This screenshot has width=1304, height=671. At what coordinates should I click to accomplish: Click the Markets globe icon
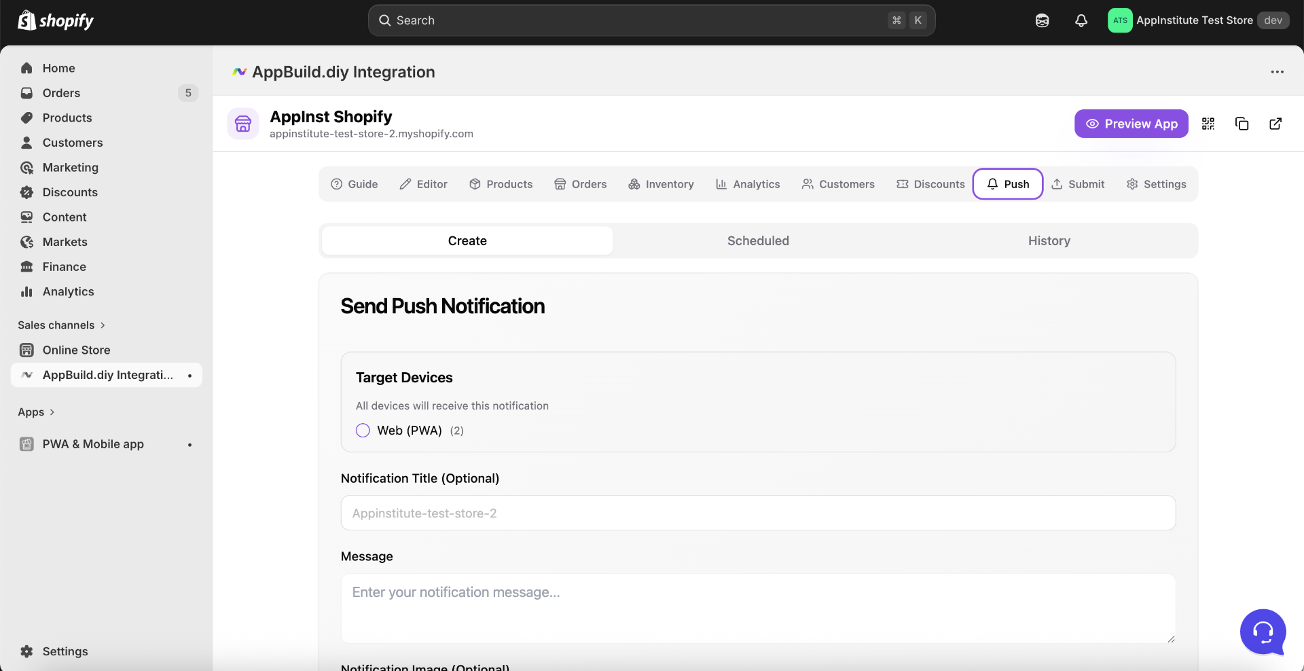(26, 242)
